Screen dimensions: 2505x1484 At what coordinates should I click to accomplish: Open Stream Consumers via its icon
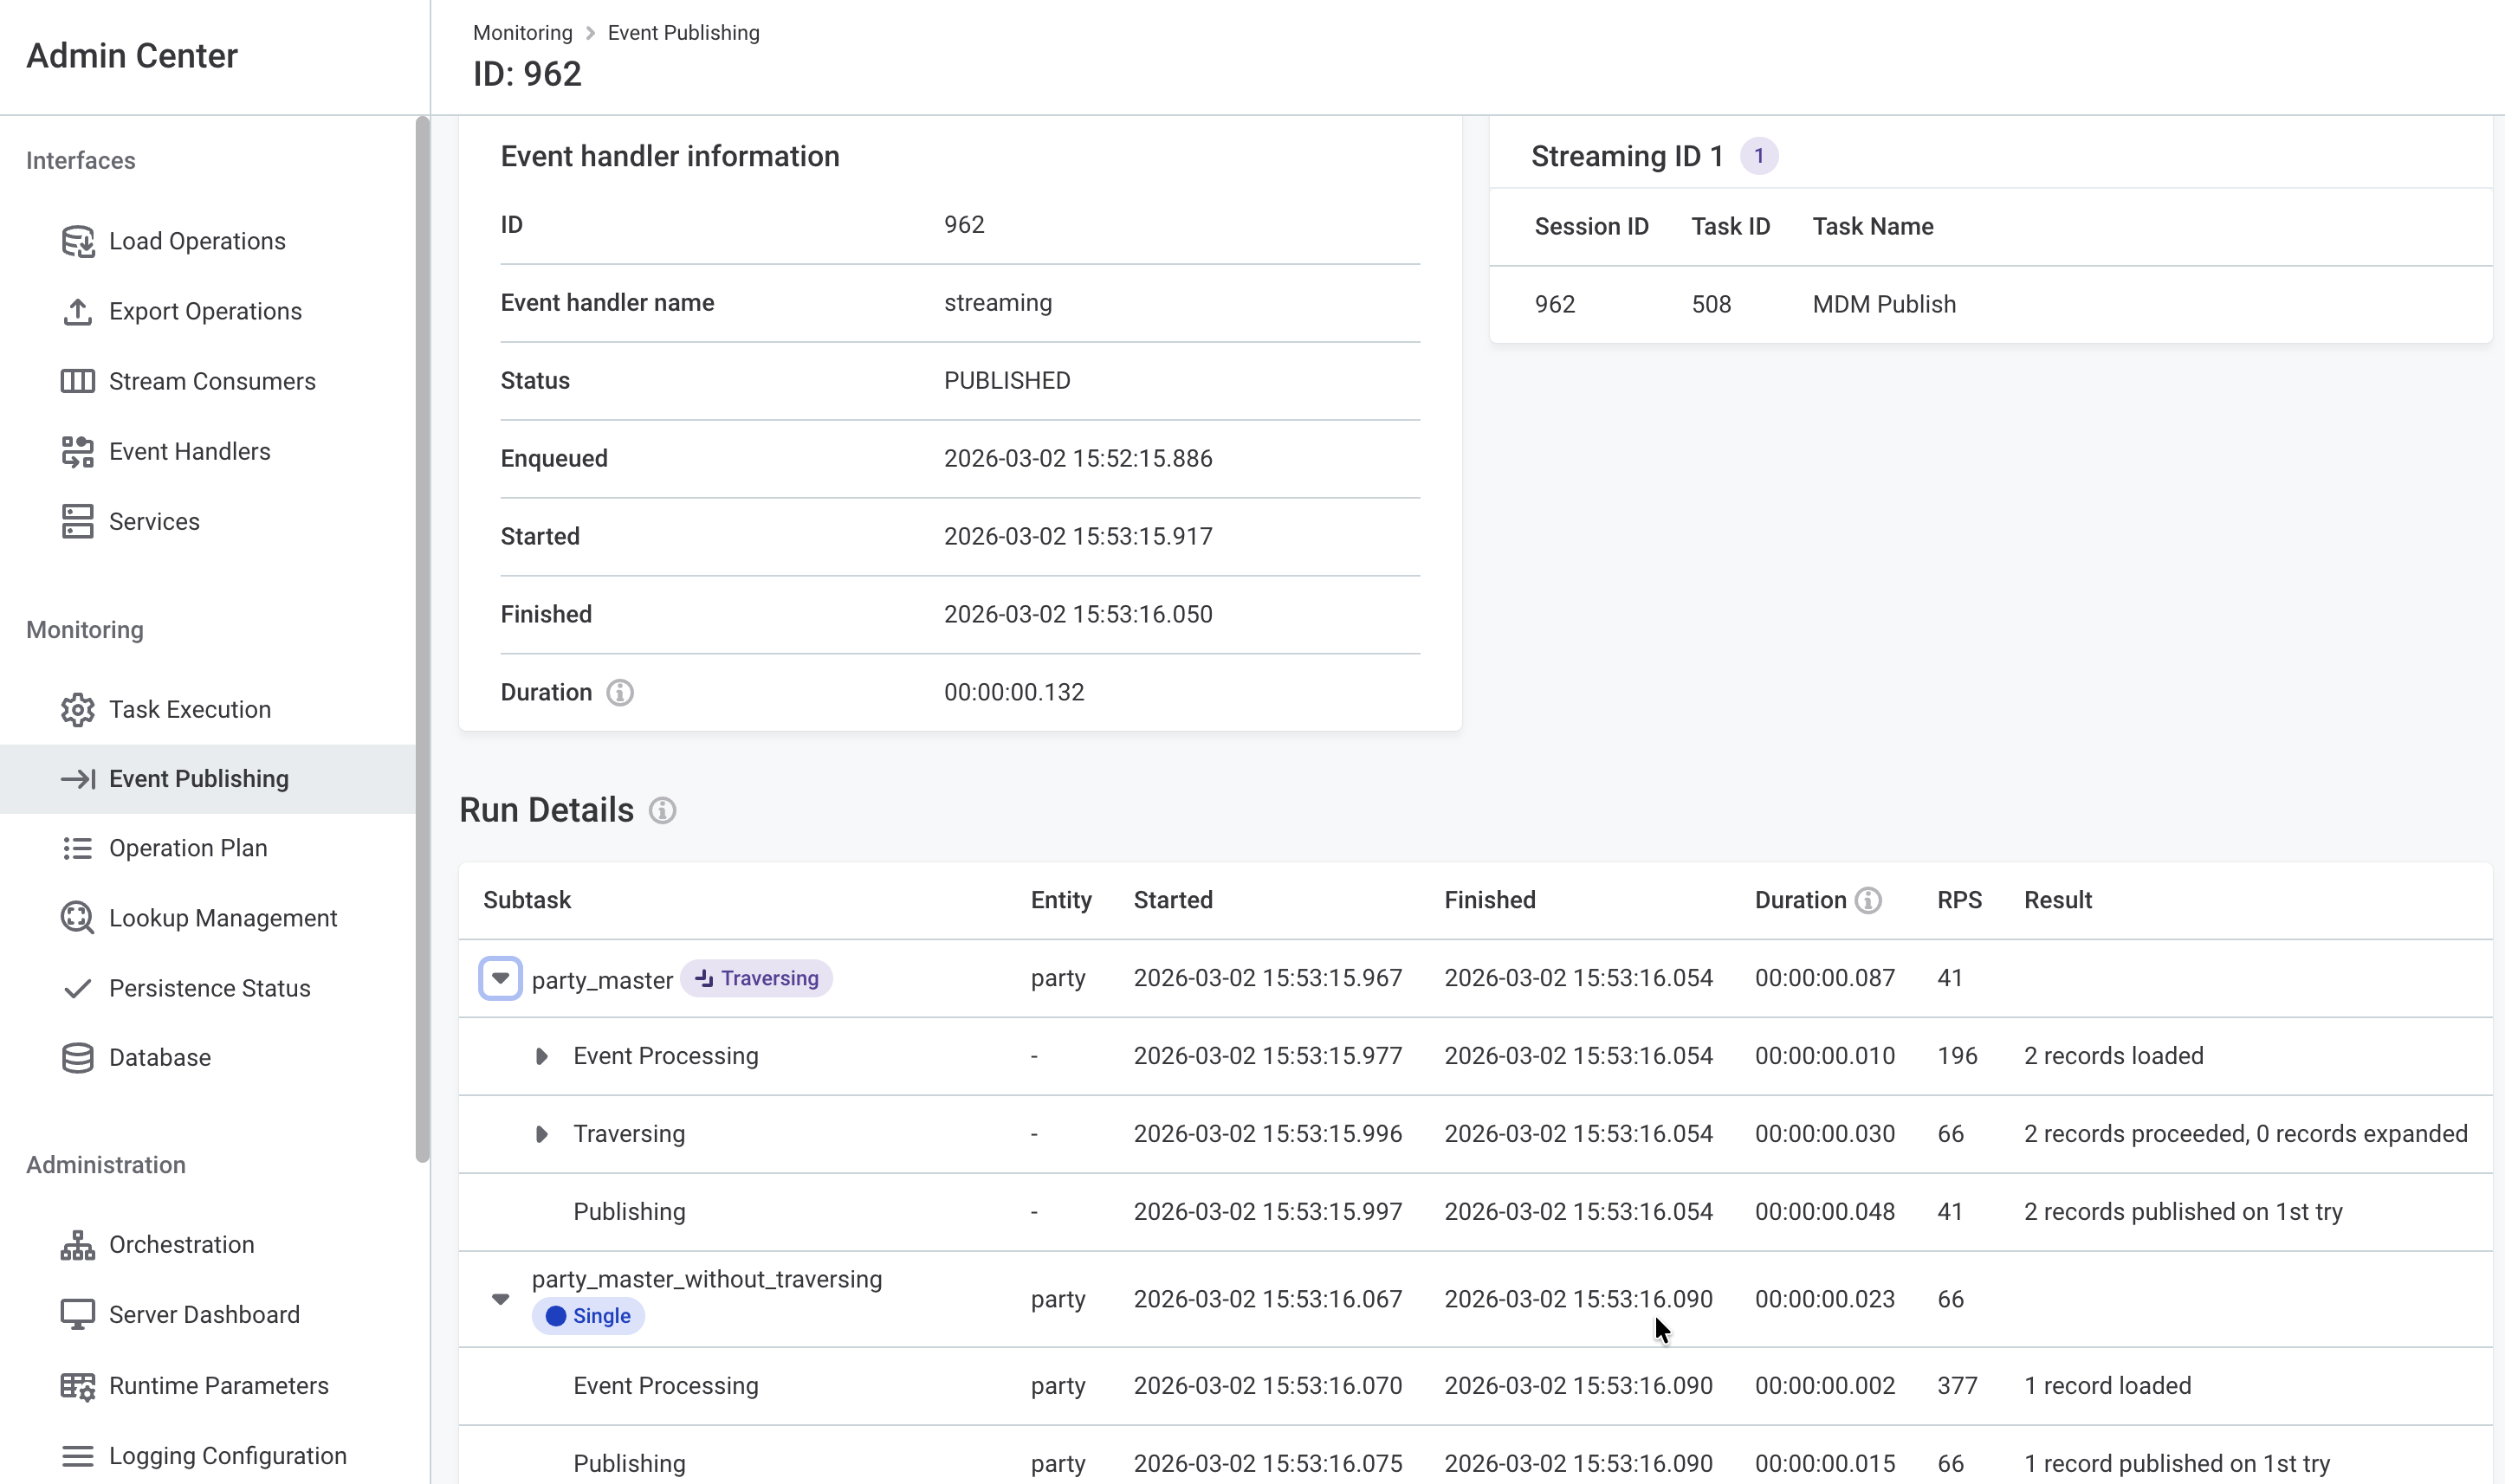(x=78, y=380)
